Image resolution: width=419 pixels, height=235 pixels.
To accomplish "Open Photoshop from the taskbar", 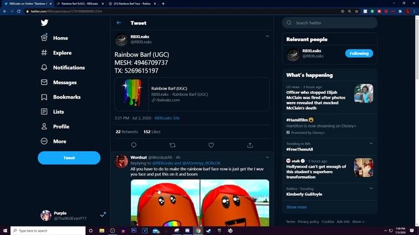I will [x=134, y=230].
